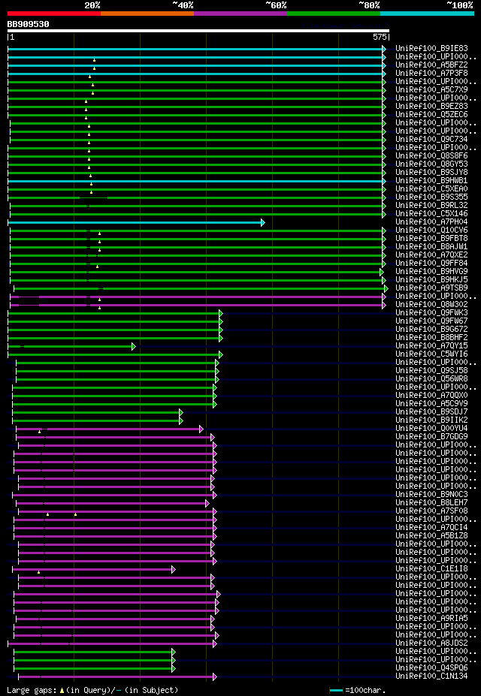Select the UniRef100_Q00YU4 label
Viewport: 481px width, 696px height.
click(431, 429)
